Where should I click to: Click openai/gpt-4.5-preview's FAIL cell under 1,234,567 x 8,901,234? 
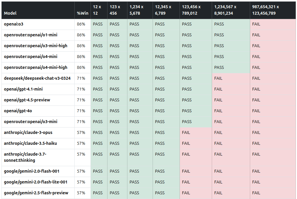218,100
